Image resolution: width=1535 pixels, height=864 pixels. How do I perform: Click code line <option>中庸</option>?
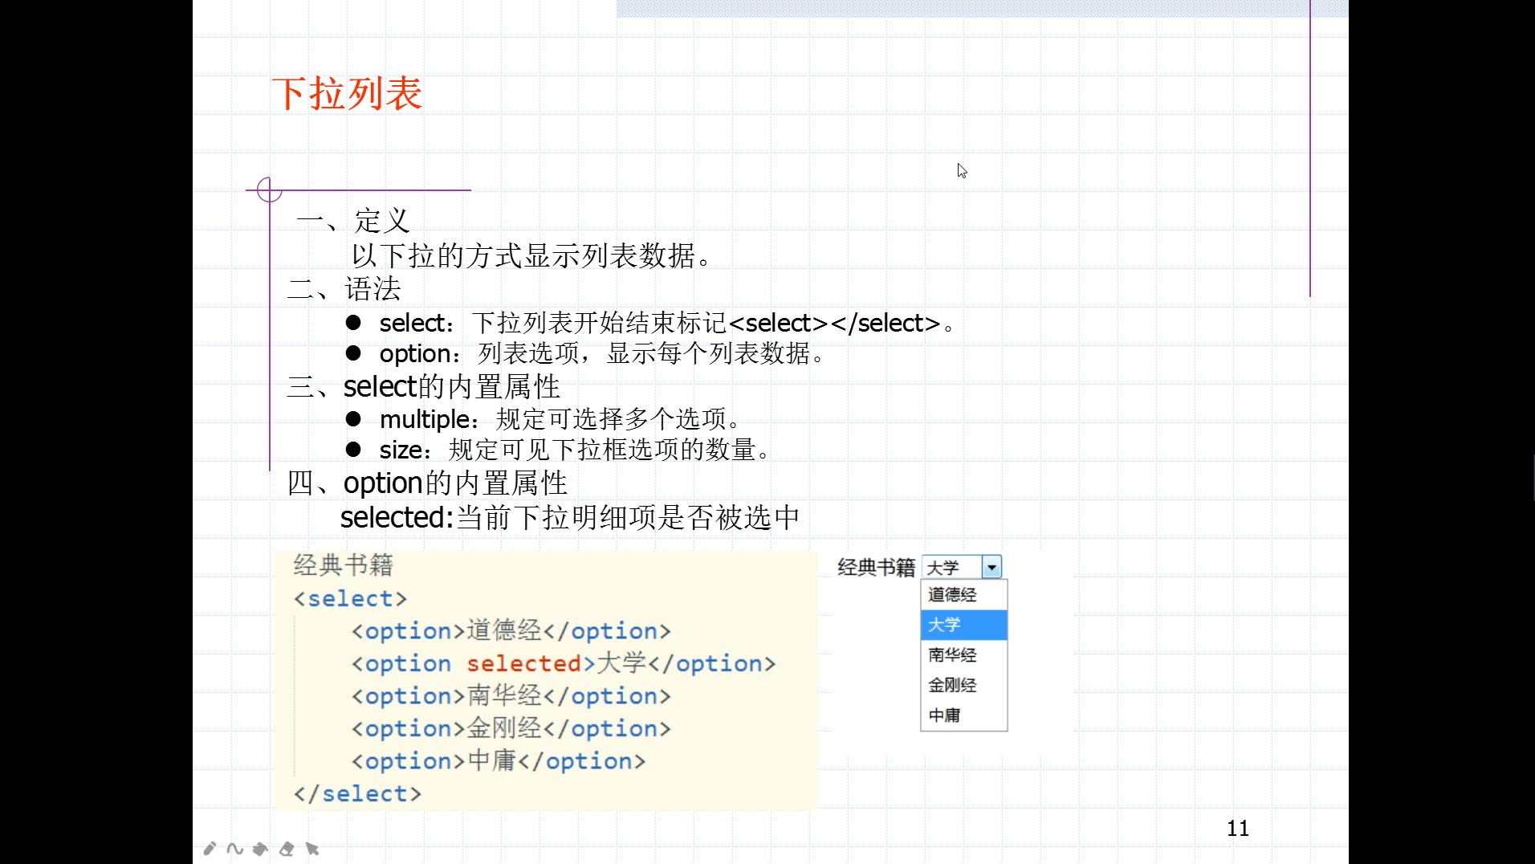[x=499, y=761]
